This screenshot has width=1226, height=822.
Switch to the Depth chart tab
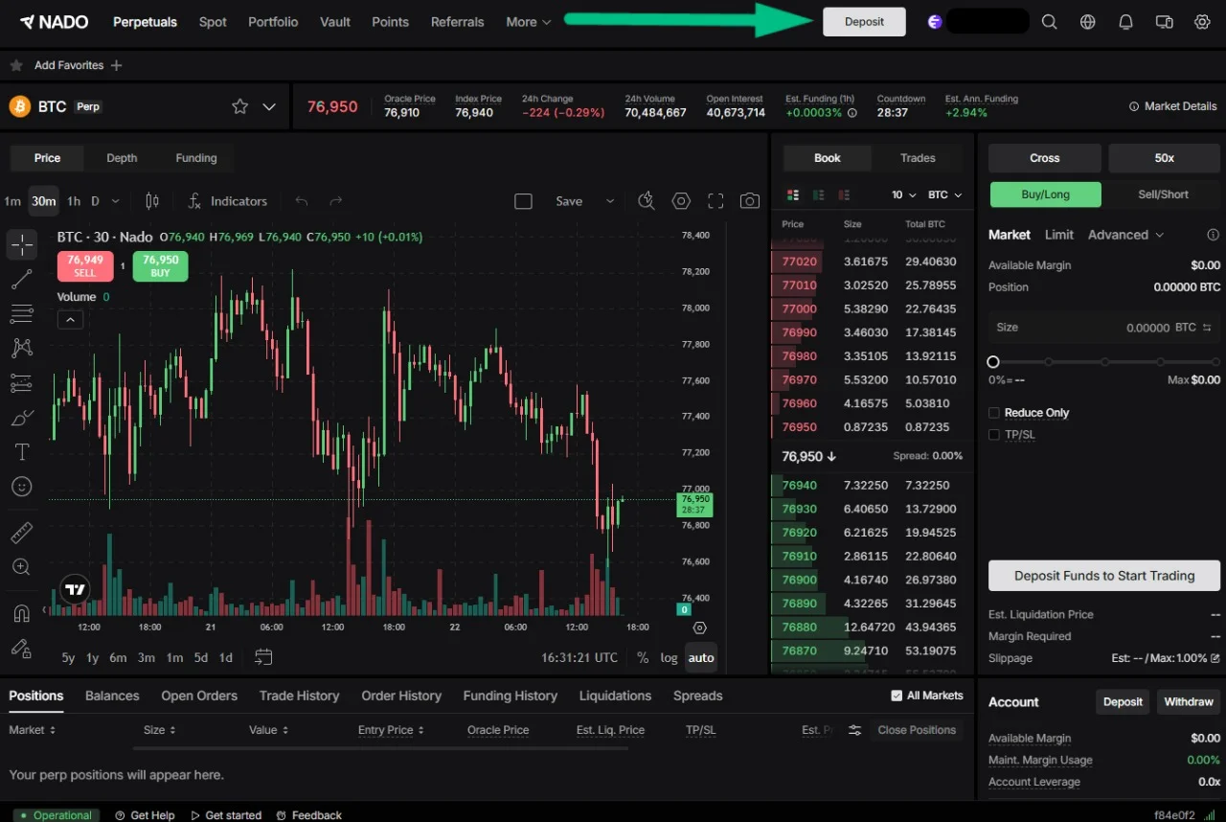tap(122, 158)
